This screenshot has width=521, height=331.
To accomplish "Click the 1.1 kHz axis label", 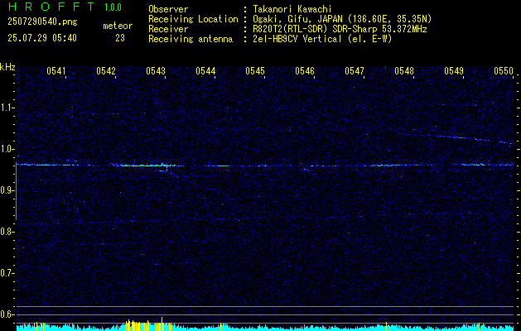I will (x=7, y=108).
